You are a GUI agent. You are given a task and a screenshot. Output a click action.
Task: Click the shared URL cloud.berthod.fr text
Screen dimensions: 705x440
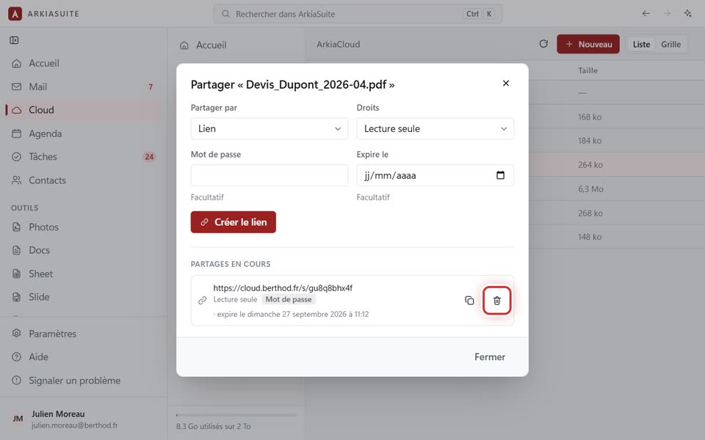[283, 287]
